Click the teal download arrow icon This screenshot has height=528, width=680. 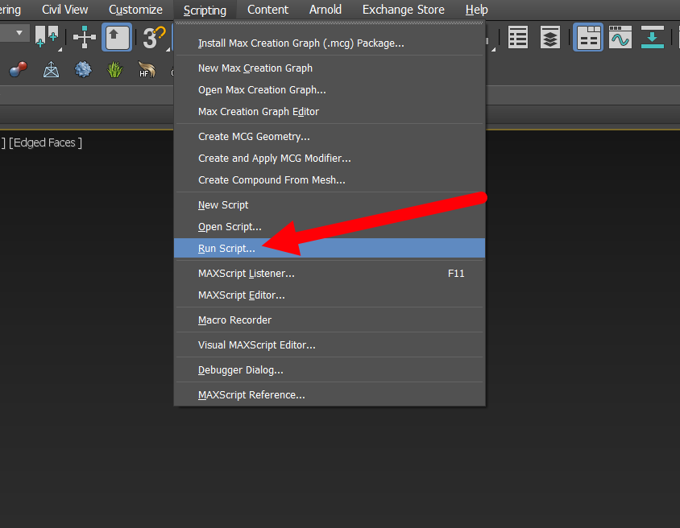[x=653, y=37]
